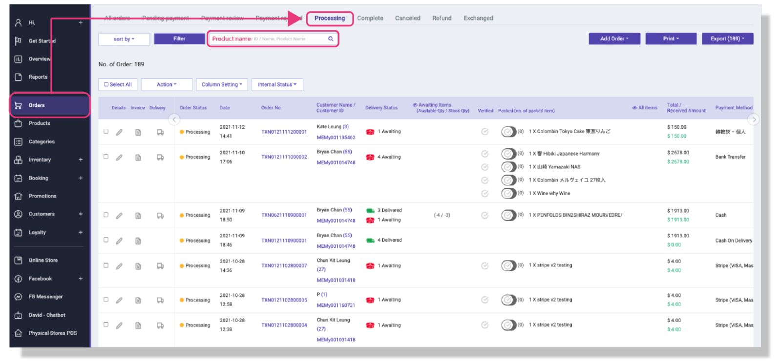Click the Categories list icon

point(18,141)
